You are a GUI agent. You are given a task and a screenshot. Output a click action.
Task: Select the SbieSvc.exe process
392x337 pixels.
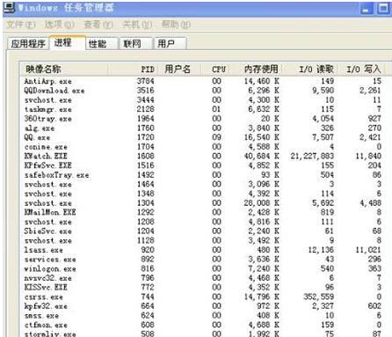[203, 231]
